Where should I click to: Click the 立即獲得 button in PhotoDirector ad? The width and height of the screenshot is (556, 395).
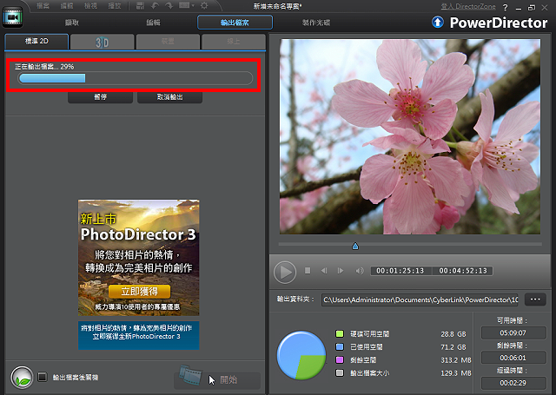click(139, 291)
